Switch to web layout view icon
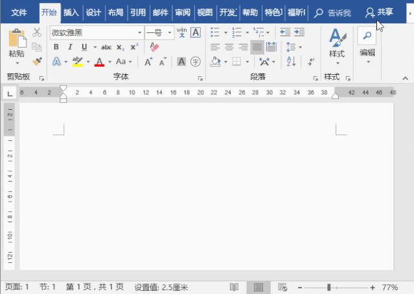This screenshot has width=414, height=294. 282,287
